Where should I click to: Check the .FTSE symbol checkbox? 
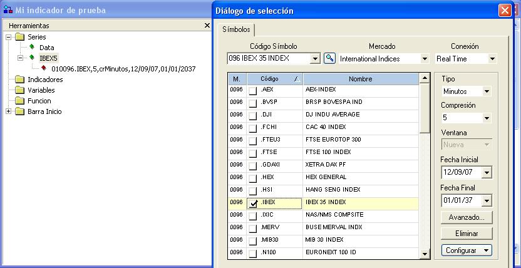253,153
